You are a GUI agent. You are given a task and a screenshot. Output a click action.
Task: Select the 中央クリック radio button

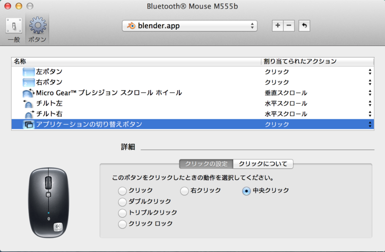click(246, 190)
